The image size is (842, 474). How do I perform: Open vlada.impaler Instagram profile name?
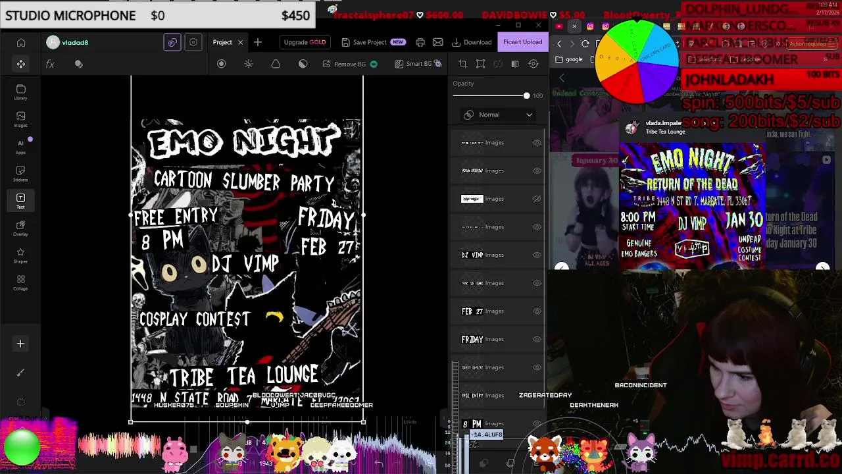(x=663, y=123)
